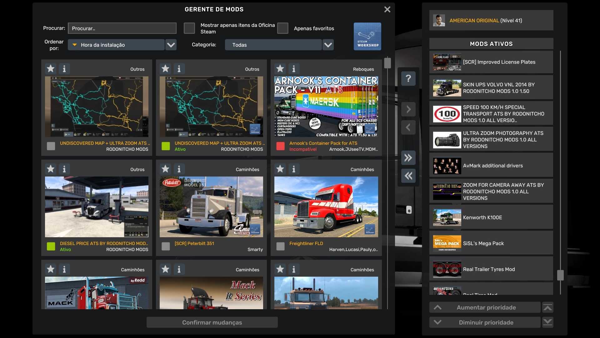This screenshot has width=600, height=338.
Task: Click double left arrows to deactivate all
Action: [408, 176]
